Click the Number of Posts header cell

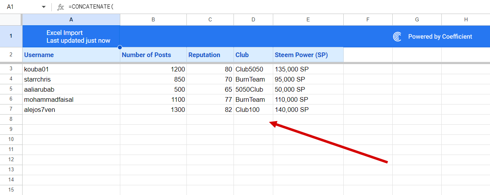tap(153, 55)
